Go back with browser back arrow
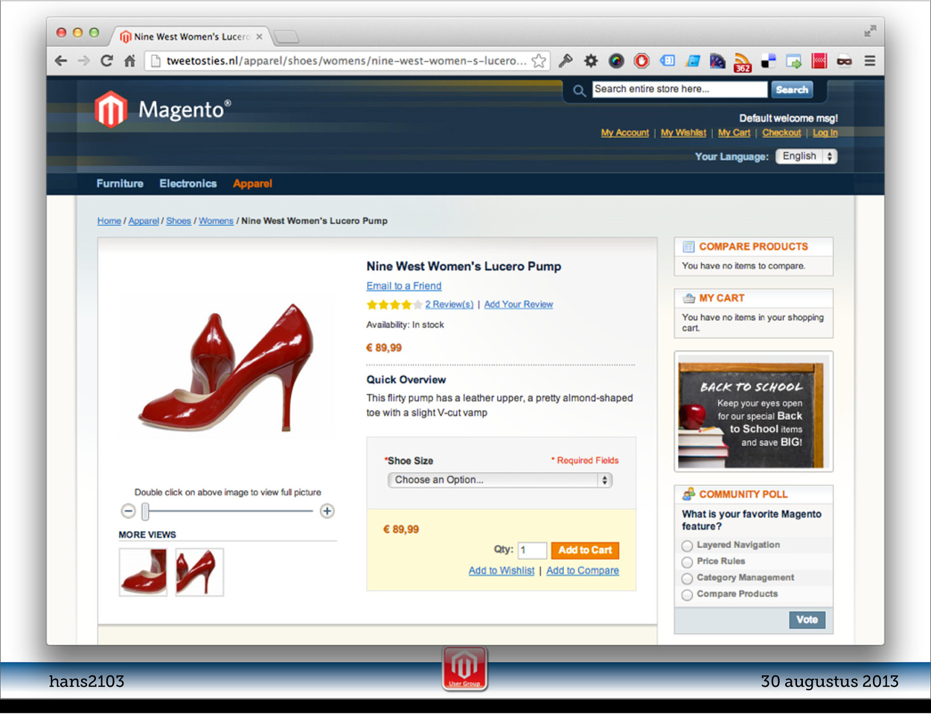 [61, 61]
